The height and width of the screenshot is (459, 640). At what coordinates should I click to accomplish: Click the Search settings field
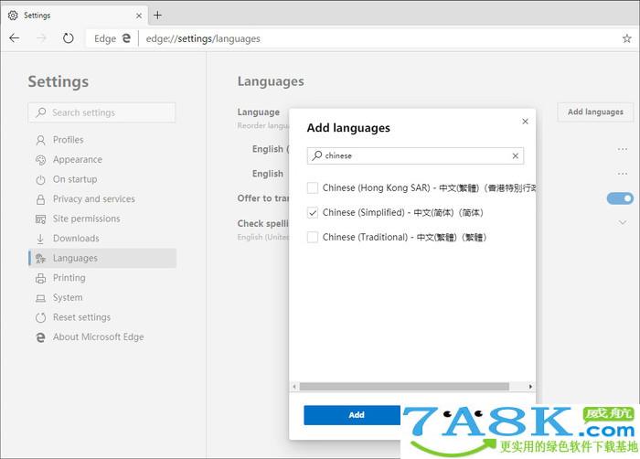(x=101, y=112)
